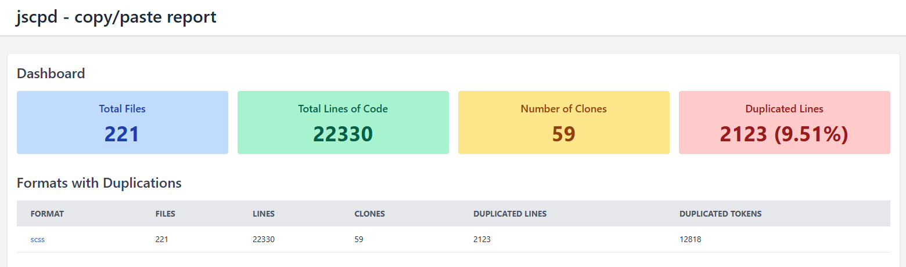Click the DUPLICATED TOKENS column header
The height and width of the screenshot is (267, 906).
(x=720, y=214)
